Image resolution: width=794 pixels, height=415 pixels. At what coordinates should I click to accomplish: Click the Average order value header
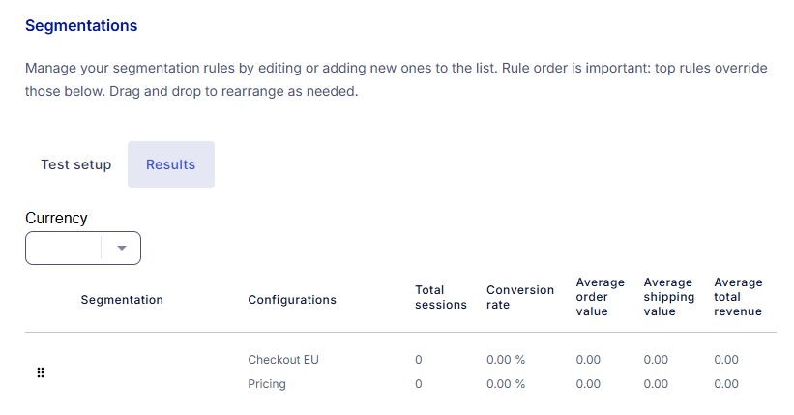pyautogui.click(x=600, y=297)
